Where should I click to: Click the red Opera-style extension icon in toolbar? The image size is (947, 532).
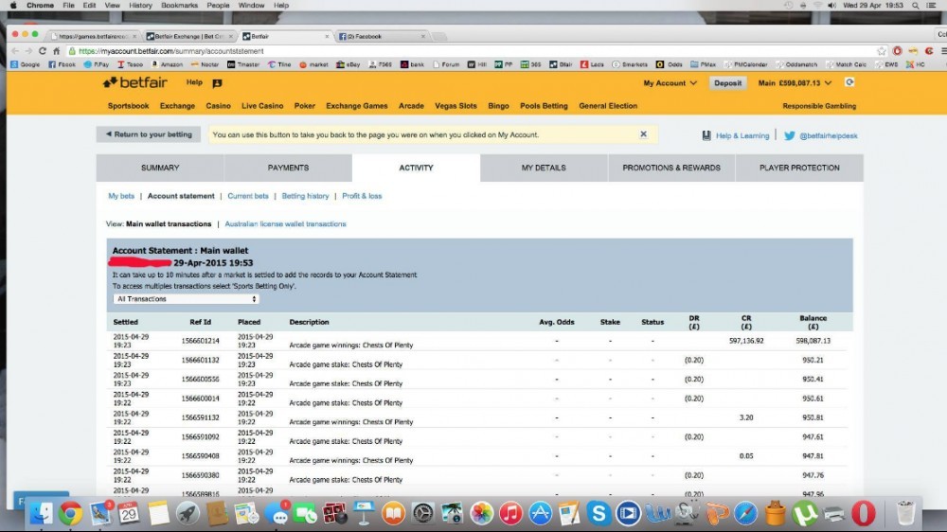coord(898,51)
